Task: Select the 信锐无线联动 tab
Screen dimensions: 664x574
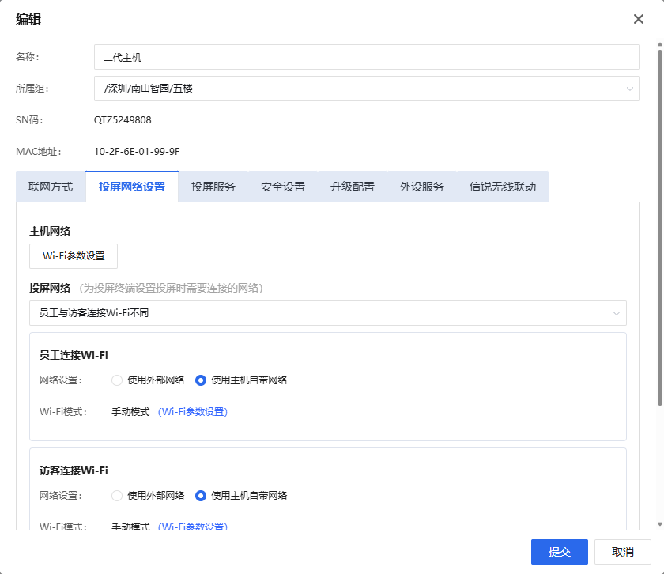Action: click(x=503, y=187)
